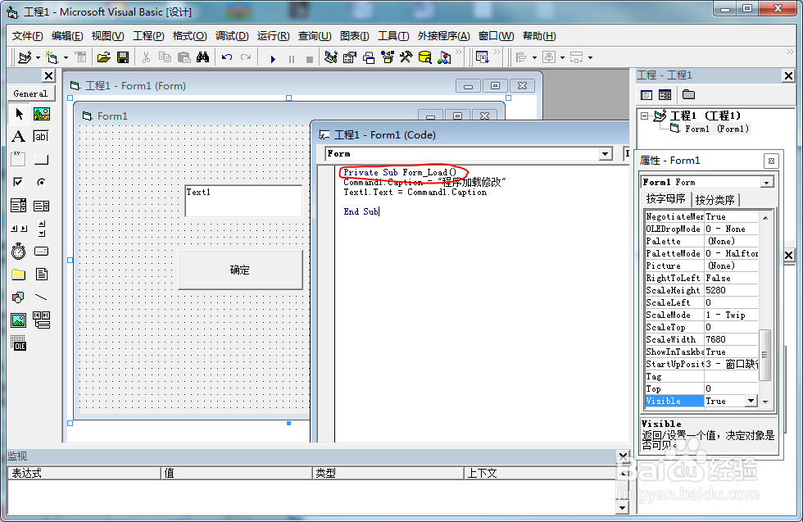
Task: Show the Toolbox via hammer-wrench icon
Action: coord(406,57)
